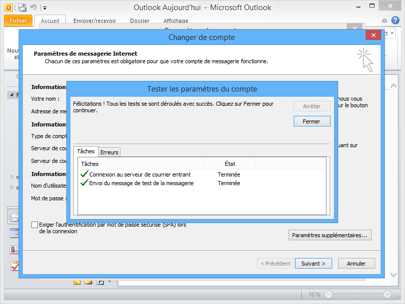Click green checkmark beside Connexion au serveur
The height and width of the screenshot is (304, 405).
[x=84, y=174]
